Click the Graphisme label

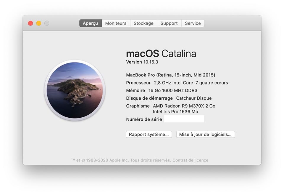138,106
